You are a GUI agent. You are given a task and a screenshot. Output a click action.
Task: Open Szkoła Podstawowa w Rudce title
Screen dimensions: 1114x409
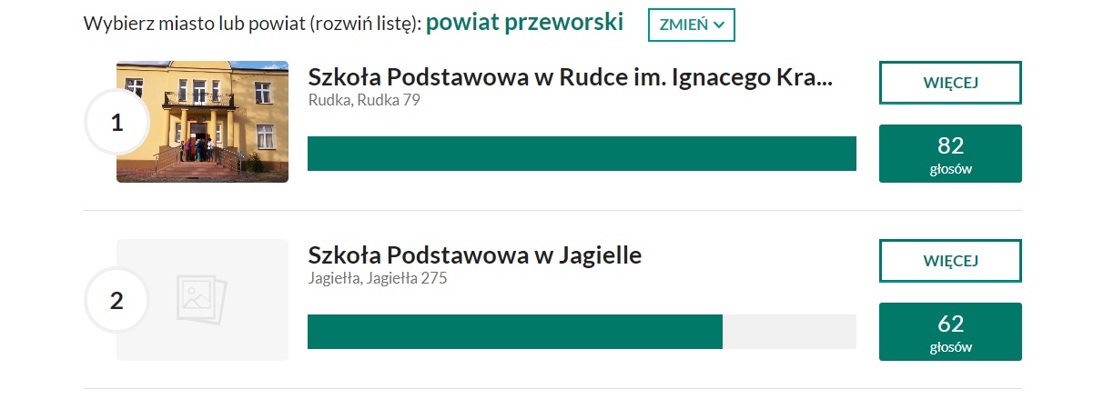click(570, 77)
